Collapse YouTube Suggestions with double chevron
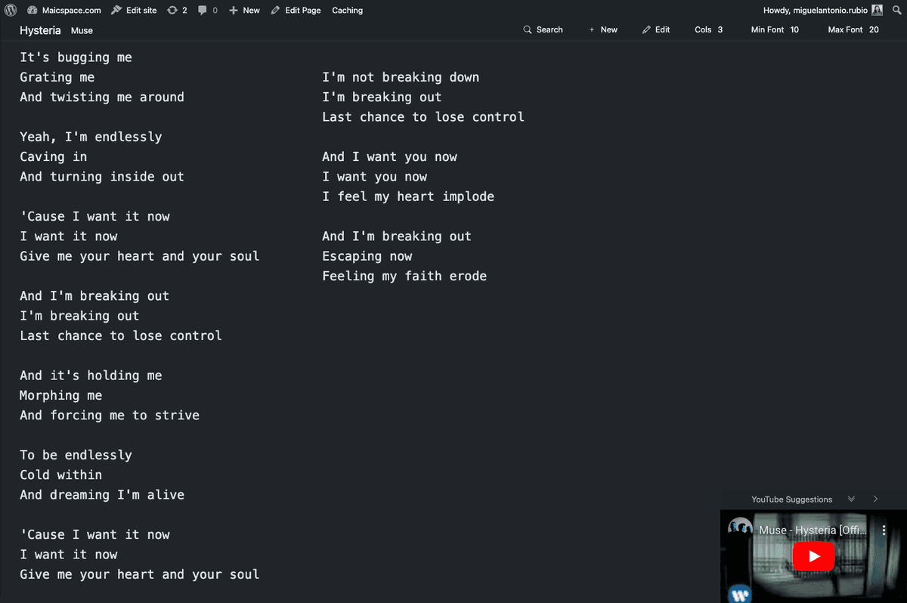Viewport: 907px width, 603px height. point(852,499)
